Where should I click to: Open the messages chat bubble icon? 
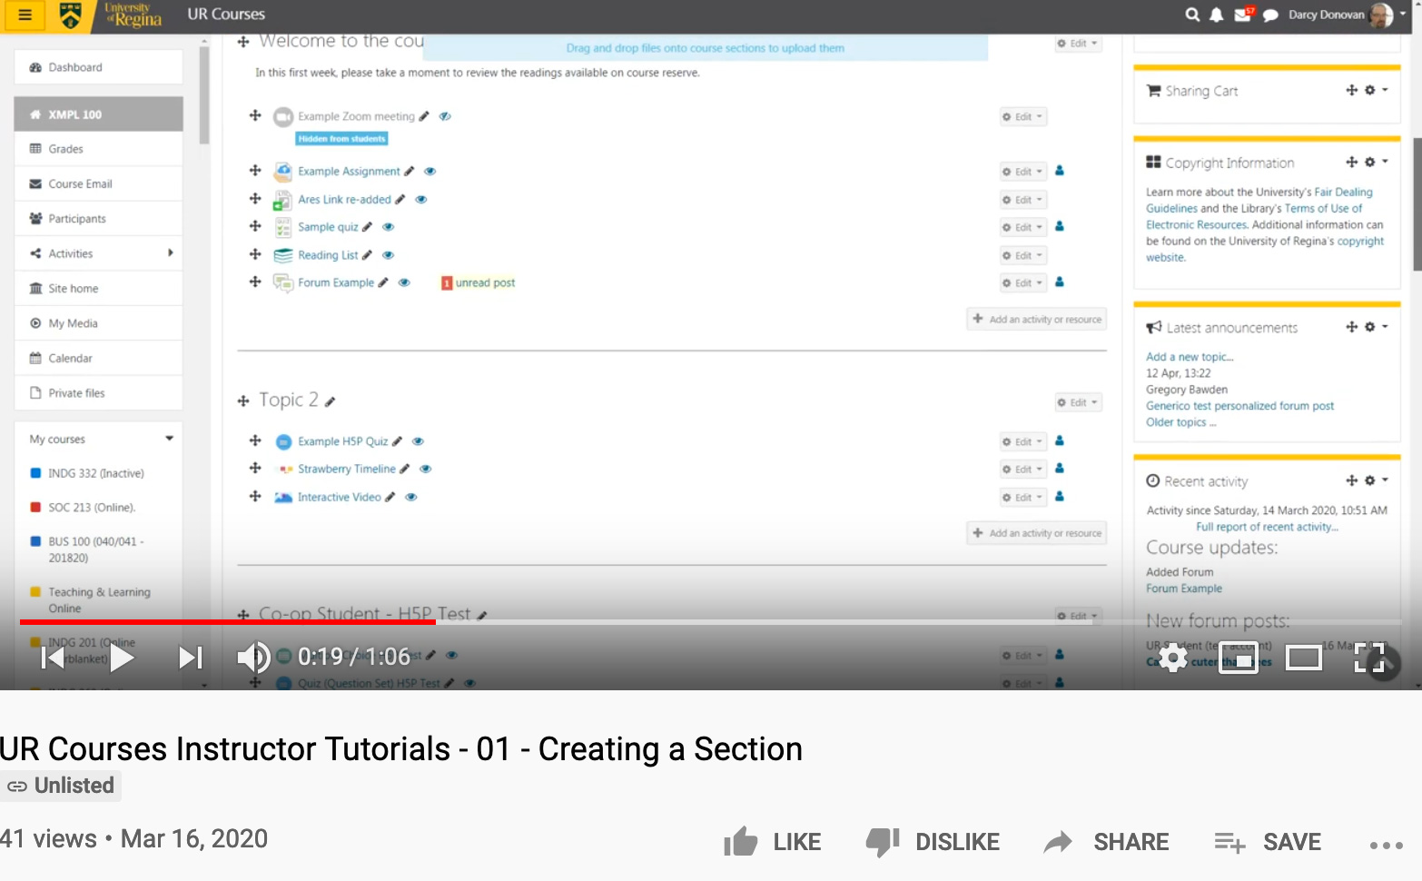pos(1270,15)
